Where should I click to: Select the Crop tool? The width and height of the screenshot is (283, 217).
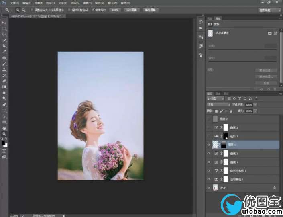4,46
